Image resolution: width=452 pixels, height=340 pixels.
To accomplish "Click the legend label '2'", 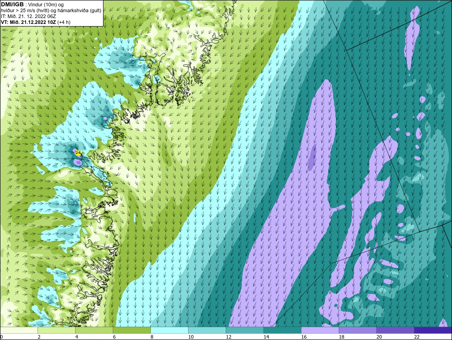I will click(x=39, y=337).
